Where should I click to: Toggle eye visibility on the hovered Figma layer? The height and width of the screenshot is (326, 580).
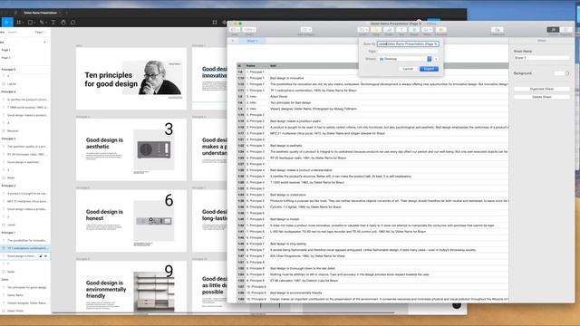point(46,256)
